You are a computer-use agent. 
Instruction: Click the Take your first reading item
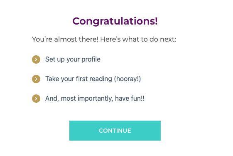93,79
